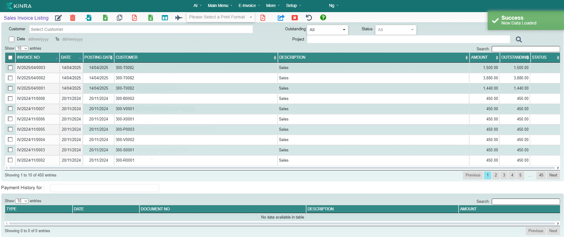Open the Status filter dropdown
The image size is (564, 237).
(396, 30)
